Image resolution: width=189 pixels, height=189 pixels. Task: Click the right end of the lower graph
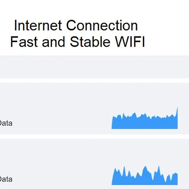(177, 179)
